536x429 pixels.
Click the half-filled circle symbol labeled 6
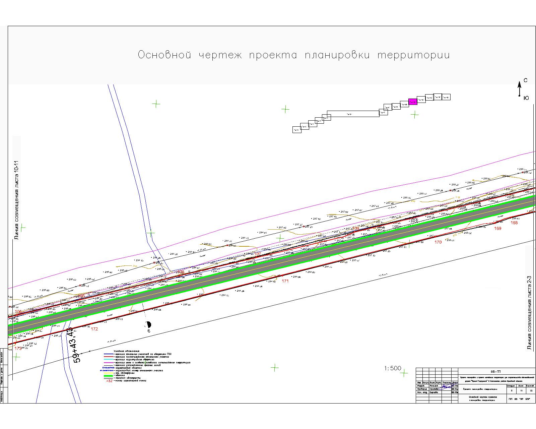(x=148, y=324)
